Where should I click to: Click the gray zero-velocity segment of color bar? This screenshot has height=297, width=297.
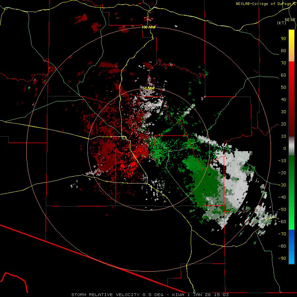[x=291, y=147]
